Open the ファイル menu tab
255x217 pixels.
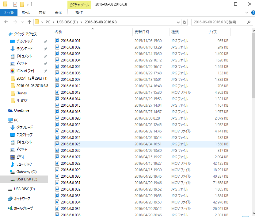tap(9, 13)
